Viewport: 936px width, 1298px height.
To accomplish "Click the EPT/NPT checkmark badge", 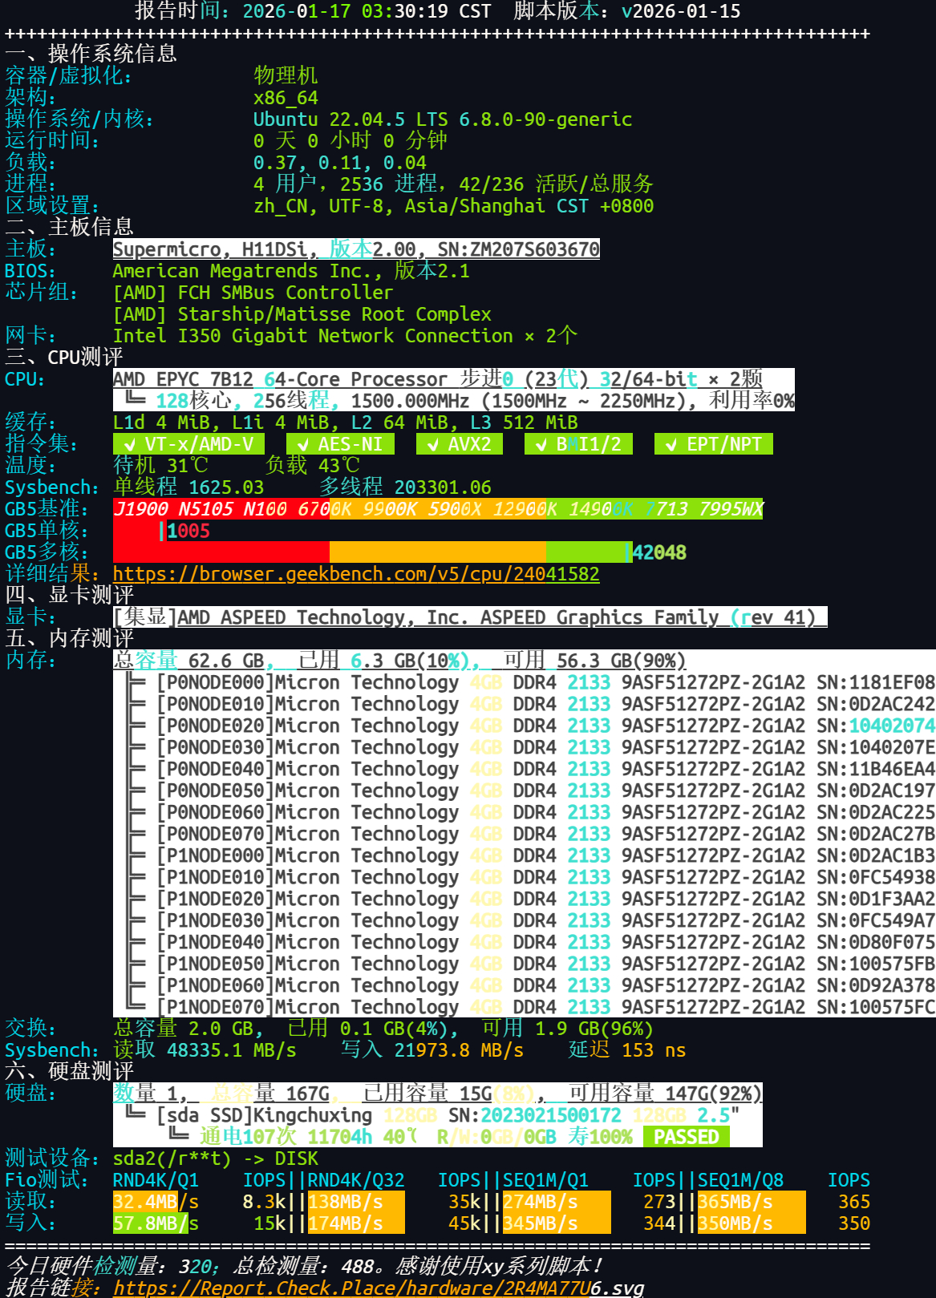I will 714,444.
